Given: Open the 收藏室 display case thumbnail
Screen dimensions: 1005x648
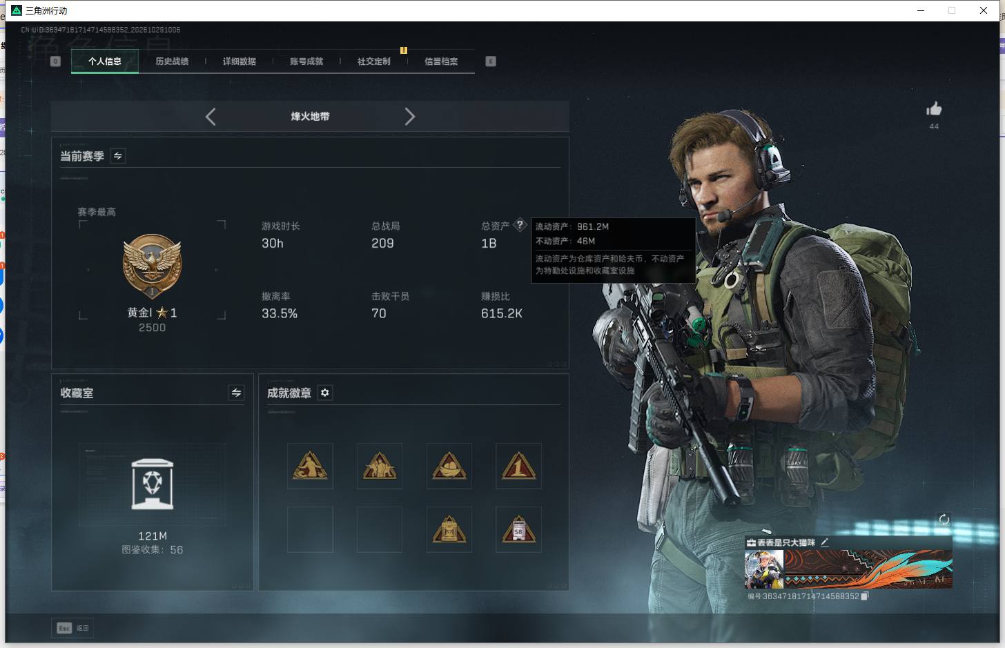Looking at the screenshot, I should click(153, 484).
